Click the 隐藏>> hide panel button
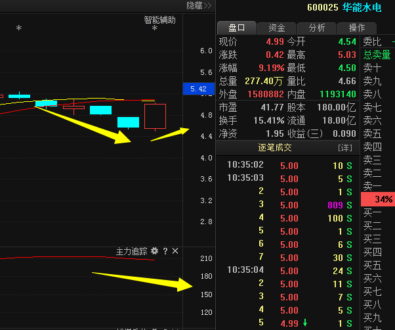 tap(199, 5)
